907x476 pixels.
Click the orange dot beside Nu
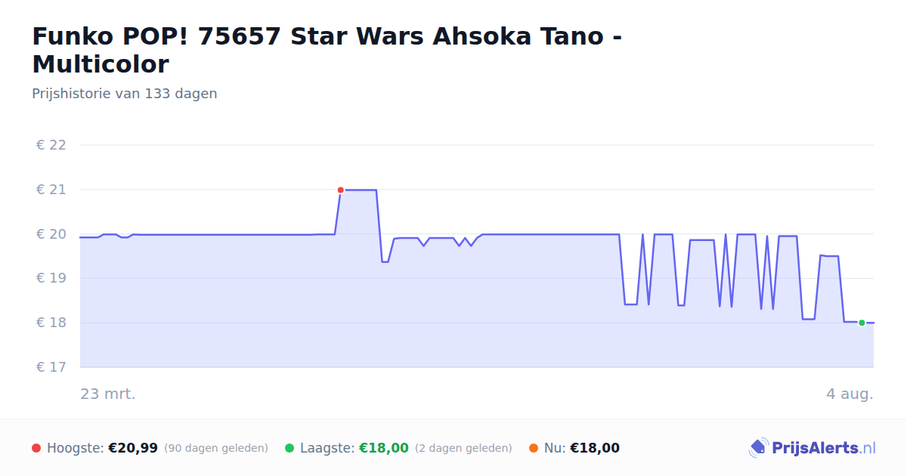(x=534, y=448)
